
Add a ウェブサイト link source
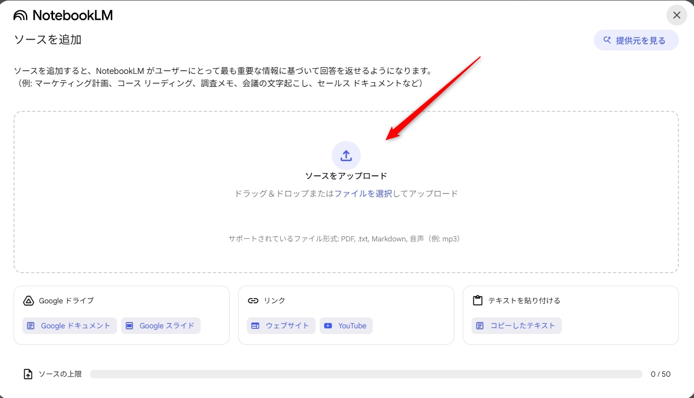[x=281, y=326]
